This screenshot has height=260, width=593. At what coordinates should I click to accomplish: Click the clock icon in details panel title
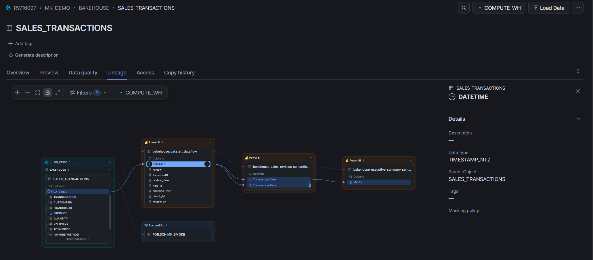click(x=452, y=97)
